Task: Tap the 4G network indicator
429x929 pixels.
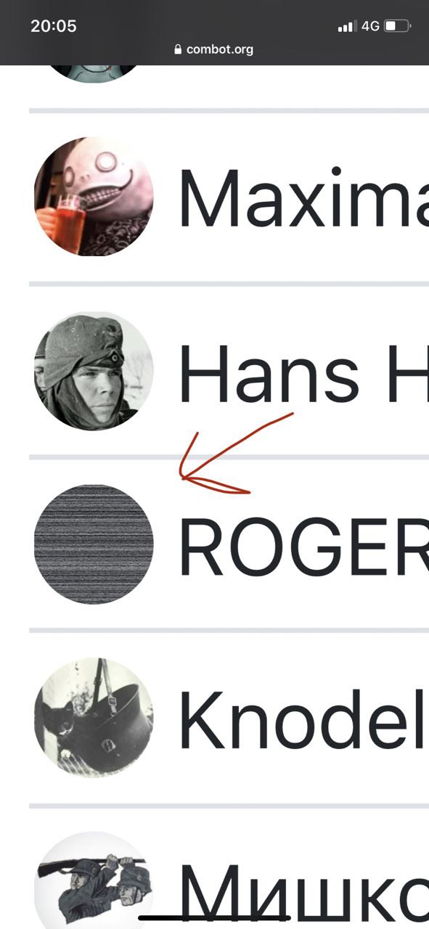Action: 370,26
